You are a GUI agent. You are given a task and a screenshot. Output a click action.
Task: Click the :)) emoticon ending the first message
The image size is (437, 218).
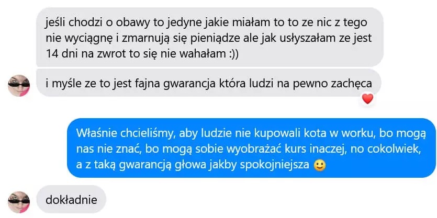click(232, 54)
